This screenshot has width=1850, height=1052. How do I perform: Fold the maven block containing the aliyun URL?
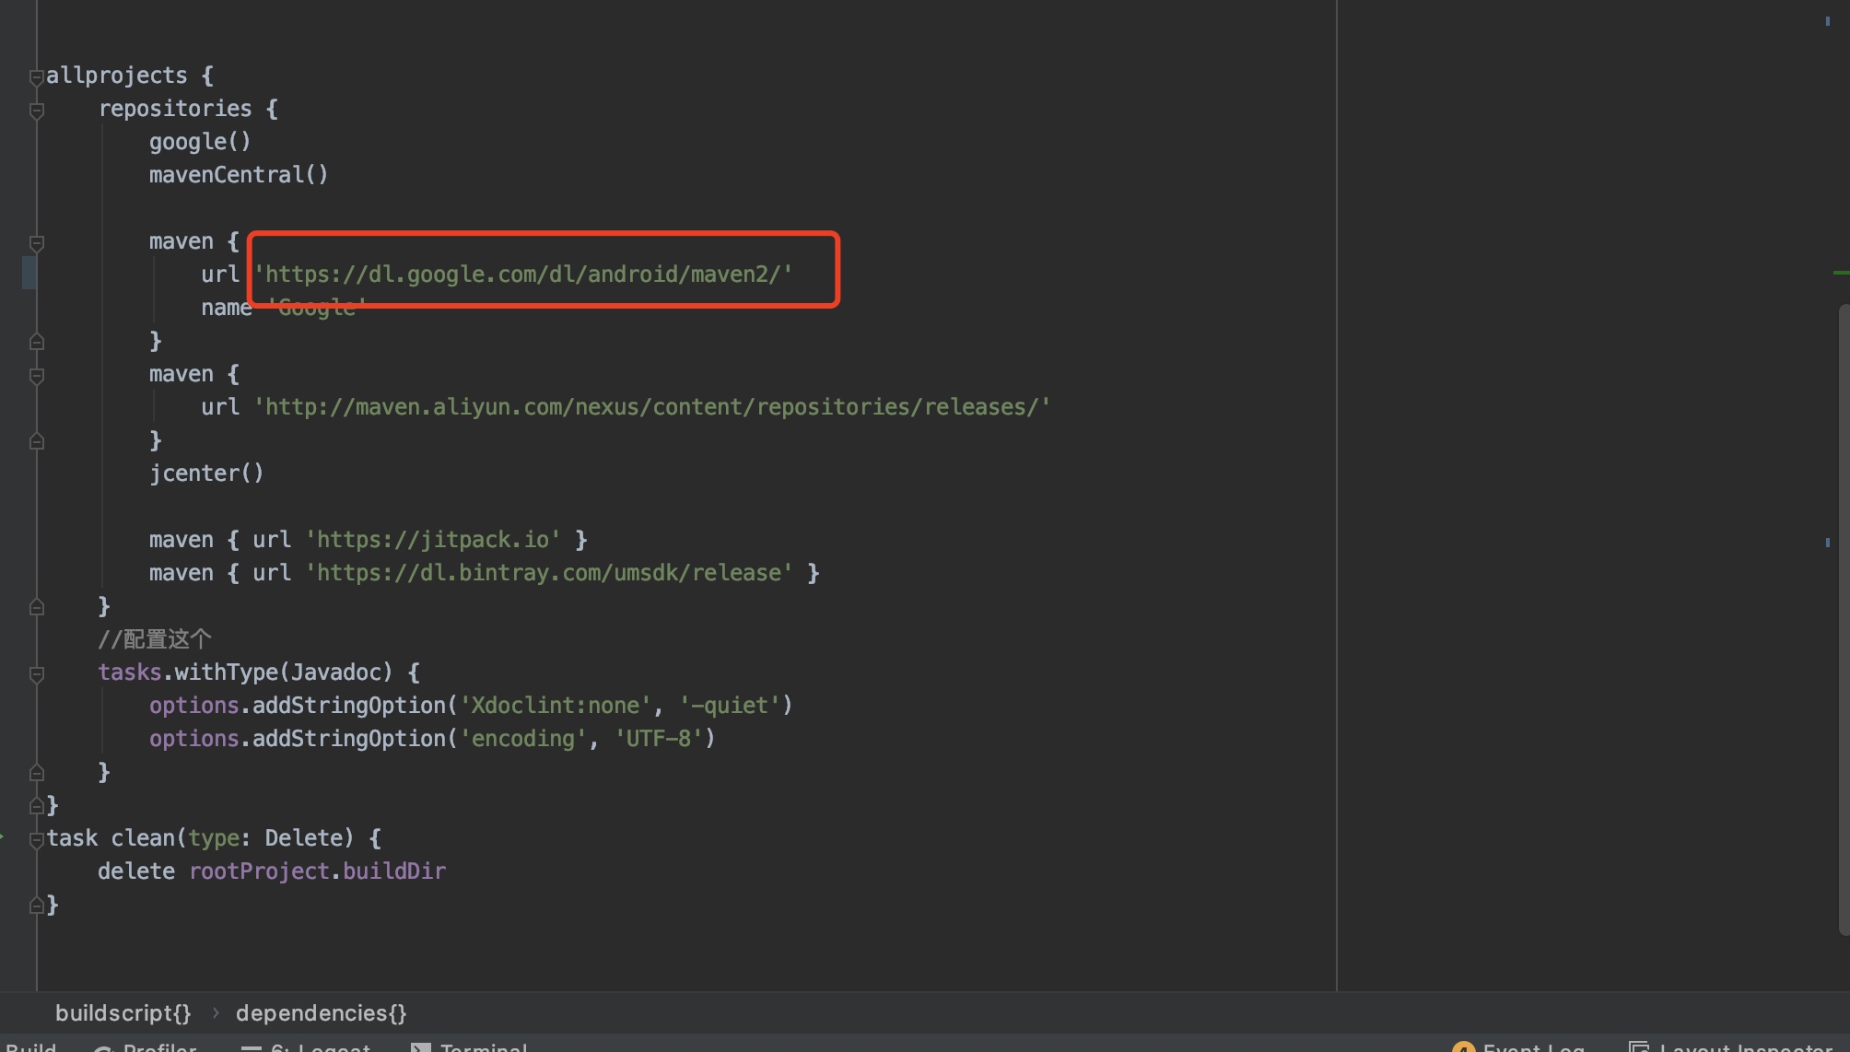[x=37, y=376]
